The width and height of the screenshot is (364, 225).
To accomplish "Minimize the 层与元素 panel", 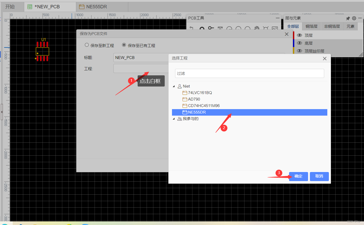I will point(360,18).
